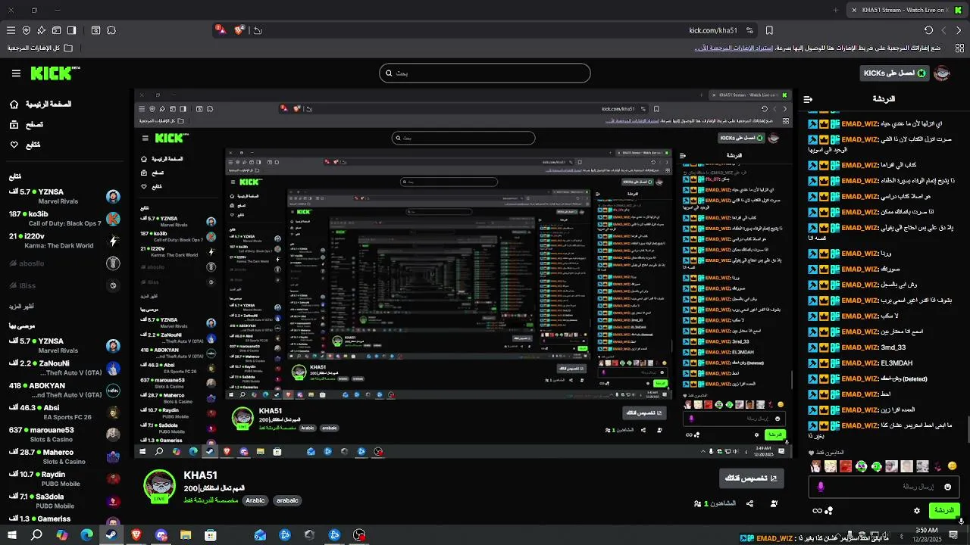Click EMAD_WIZ username on 3md_33 message
970x545 pixels.
coord(859,347)
